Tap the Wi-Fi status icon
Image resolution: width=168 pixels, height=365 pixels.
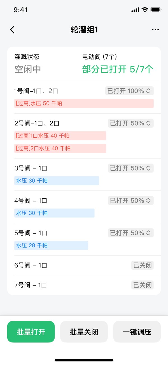[144, 10]
